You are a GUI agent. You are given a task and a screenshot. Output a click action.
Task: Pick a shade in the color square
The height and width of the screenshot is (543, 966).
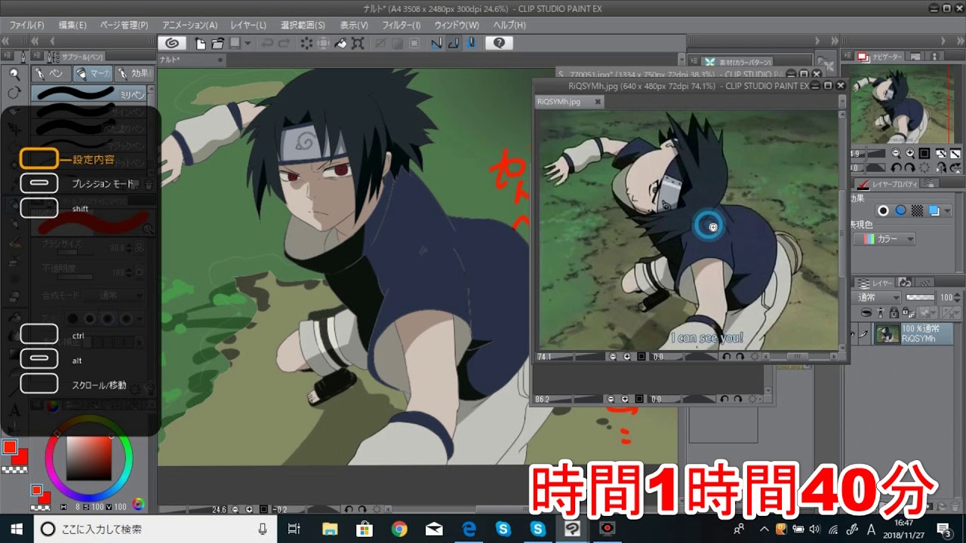[88, 459]
